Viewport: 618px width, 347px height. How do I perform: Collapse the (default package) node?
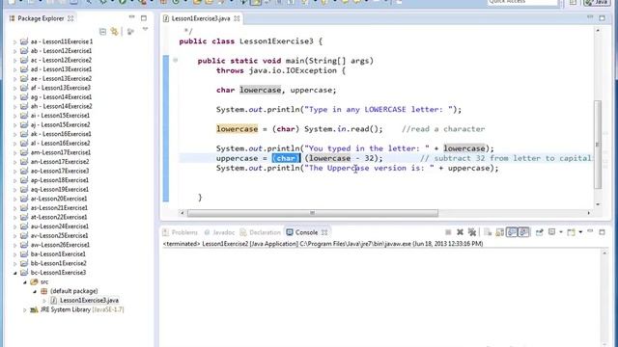[35, 291]
